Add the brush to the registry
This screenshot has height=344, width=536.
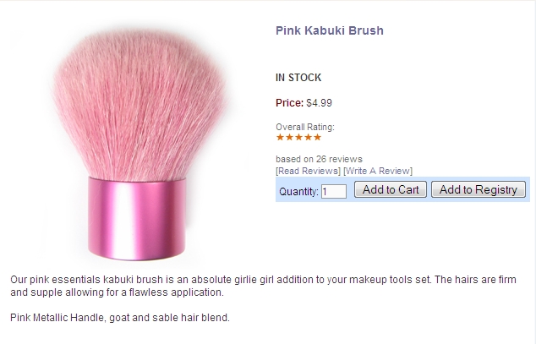point(479,189)
